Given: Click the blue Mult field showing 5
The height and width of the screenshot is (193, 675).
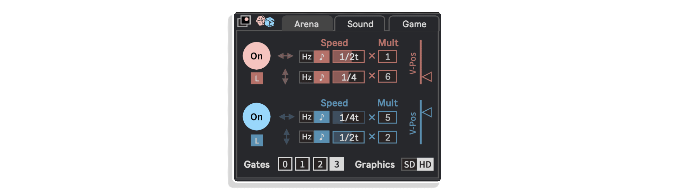Looking at the screenshot, I should click(387, 117).
